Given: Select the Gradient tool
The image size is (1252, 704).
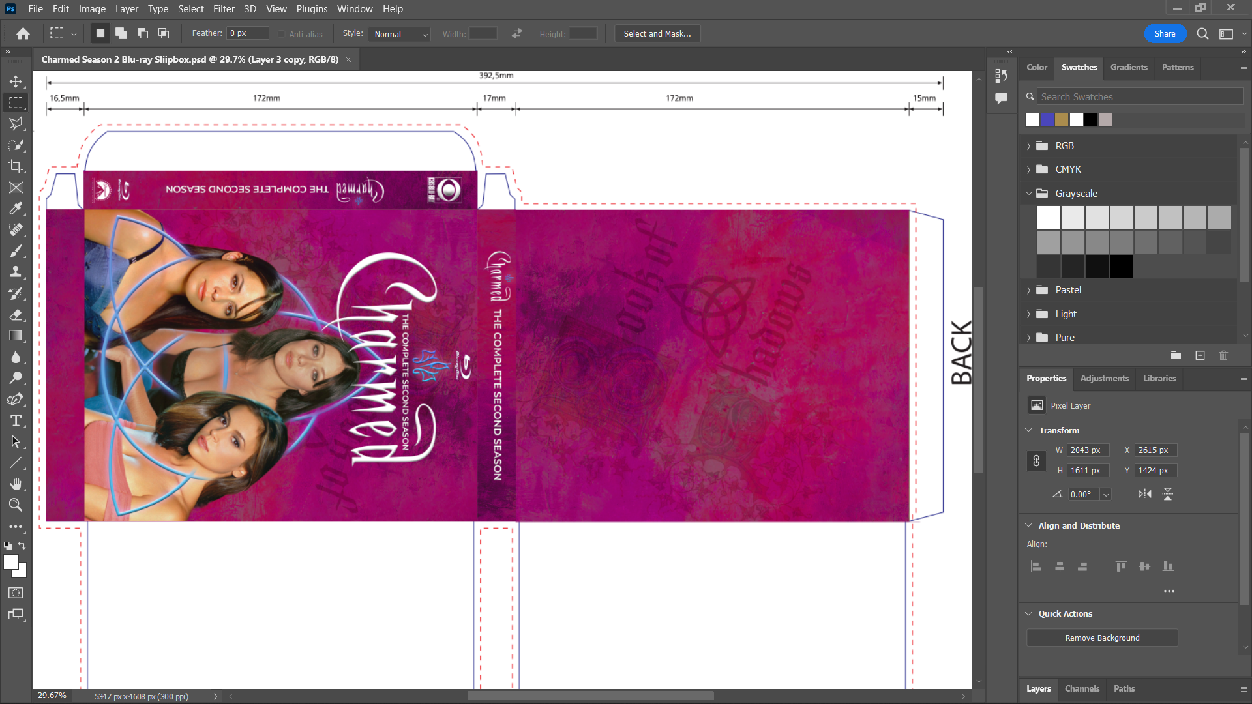Looking at the screenshot, I should point(16,336).
